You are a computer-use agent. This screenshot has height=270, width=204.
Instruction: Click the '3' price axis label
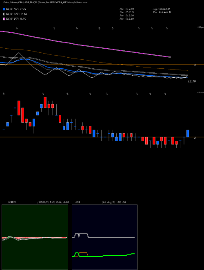(195, 65)
